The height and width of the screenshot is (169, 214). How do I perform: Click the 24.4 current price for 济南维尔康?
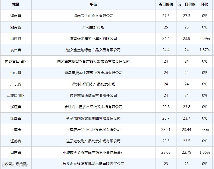(166, 39)
